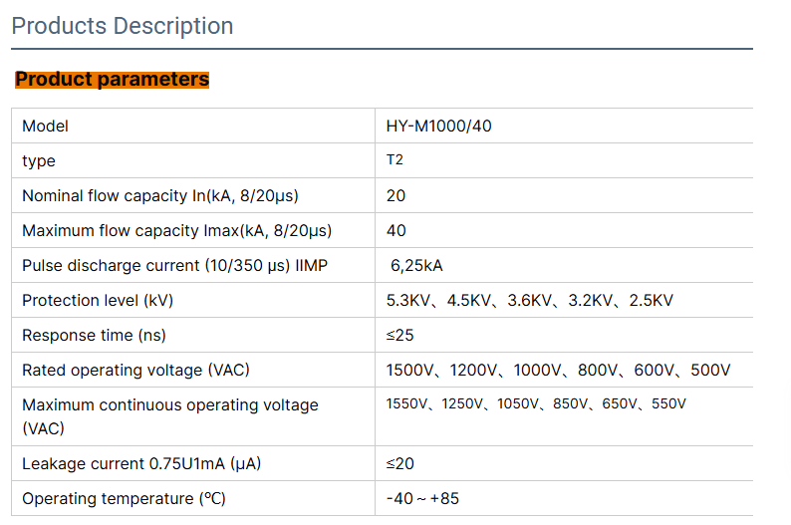This screenshot has height=525, width=791.
Task: Click the 6,25kA value cell
Action: [417, 266]
